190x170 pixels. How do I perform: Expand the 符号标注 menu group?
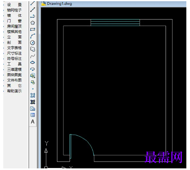pos(14,59)
